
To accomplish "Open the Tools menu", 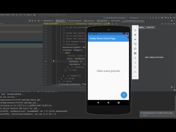I will (x=21, y=15).
